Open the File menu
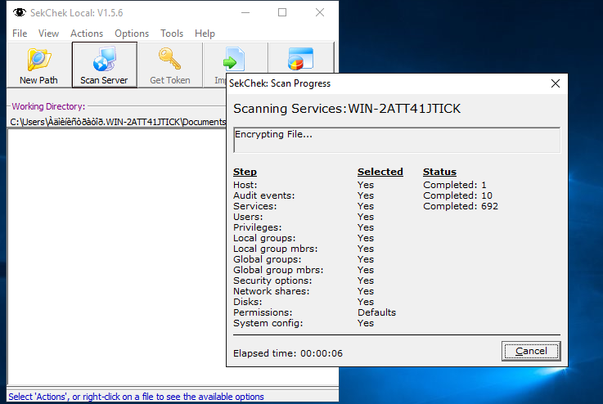The height and width of the screenshot is (404, 603). (x=20, y=34)
